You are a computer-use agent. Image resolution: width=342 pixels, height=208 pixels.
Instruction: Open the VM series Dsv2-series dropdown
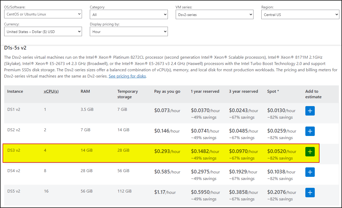click(x=214, y=15)
